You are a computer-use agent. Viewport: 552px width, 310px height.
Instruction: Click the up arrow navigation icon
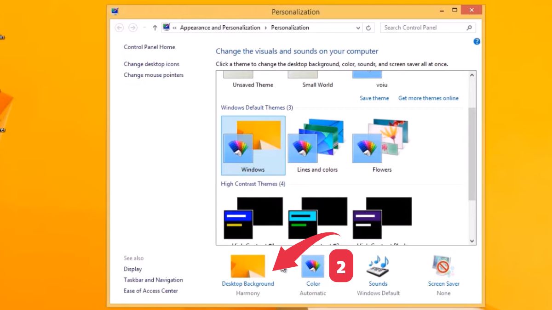pyautogui.click(x=155, y=28)
